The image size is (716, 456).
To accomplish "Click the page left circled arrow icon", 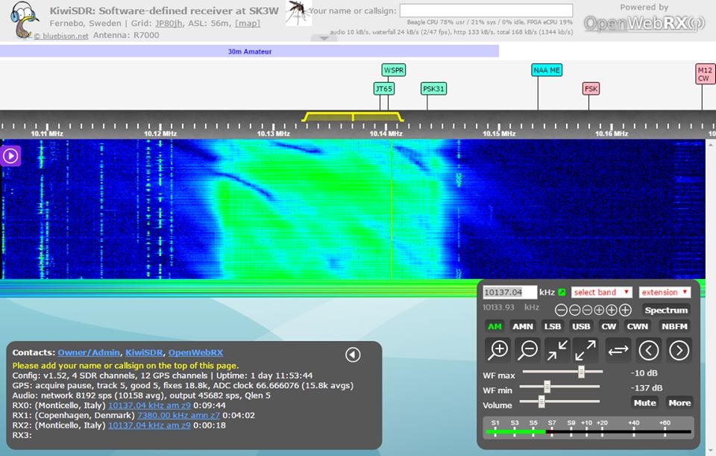I will coord(649,349).
